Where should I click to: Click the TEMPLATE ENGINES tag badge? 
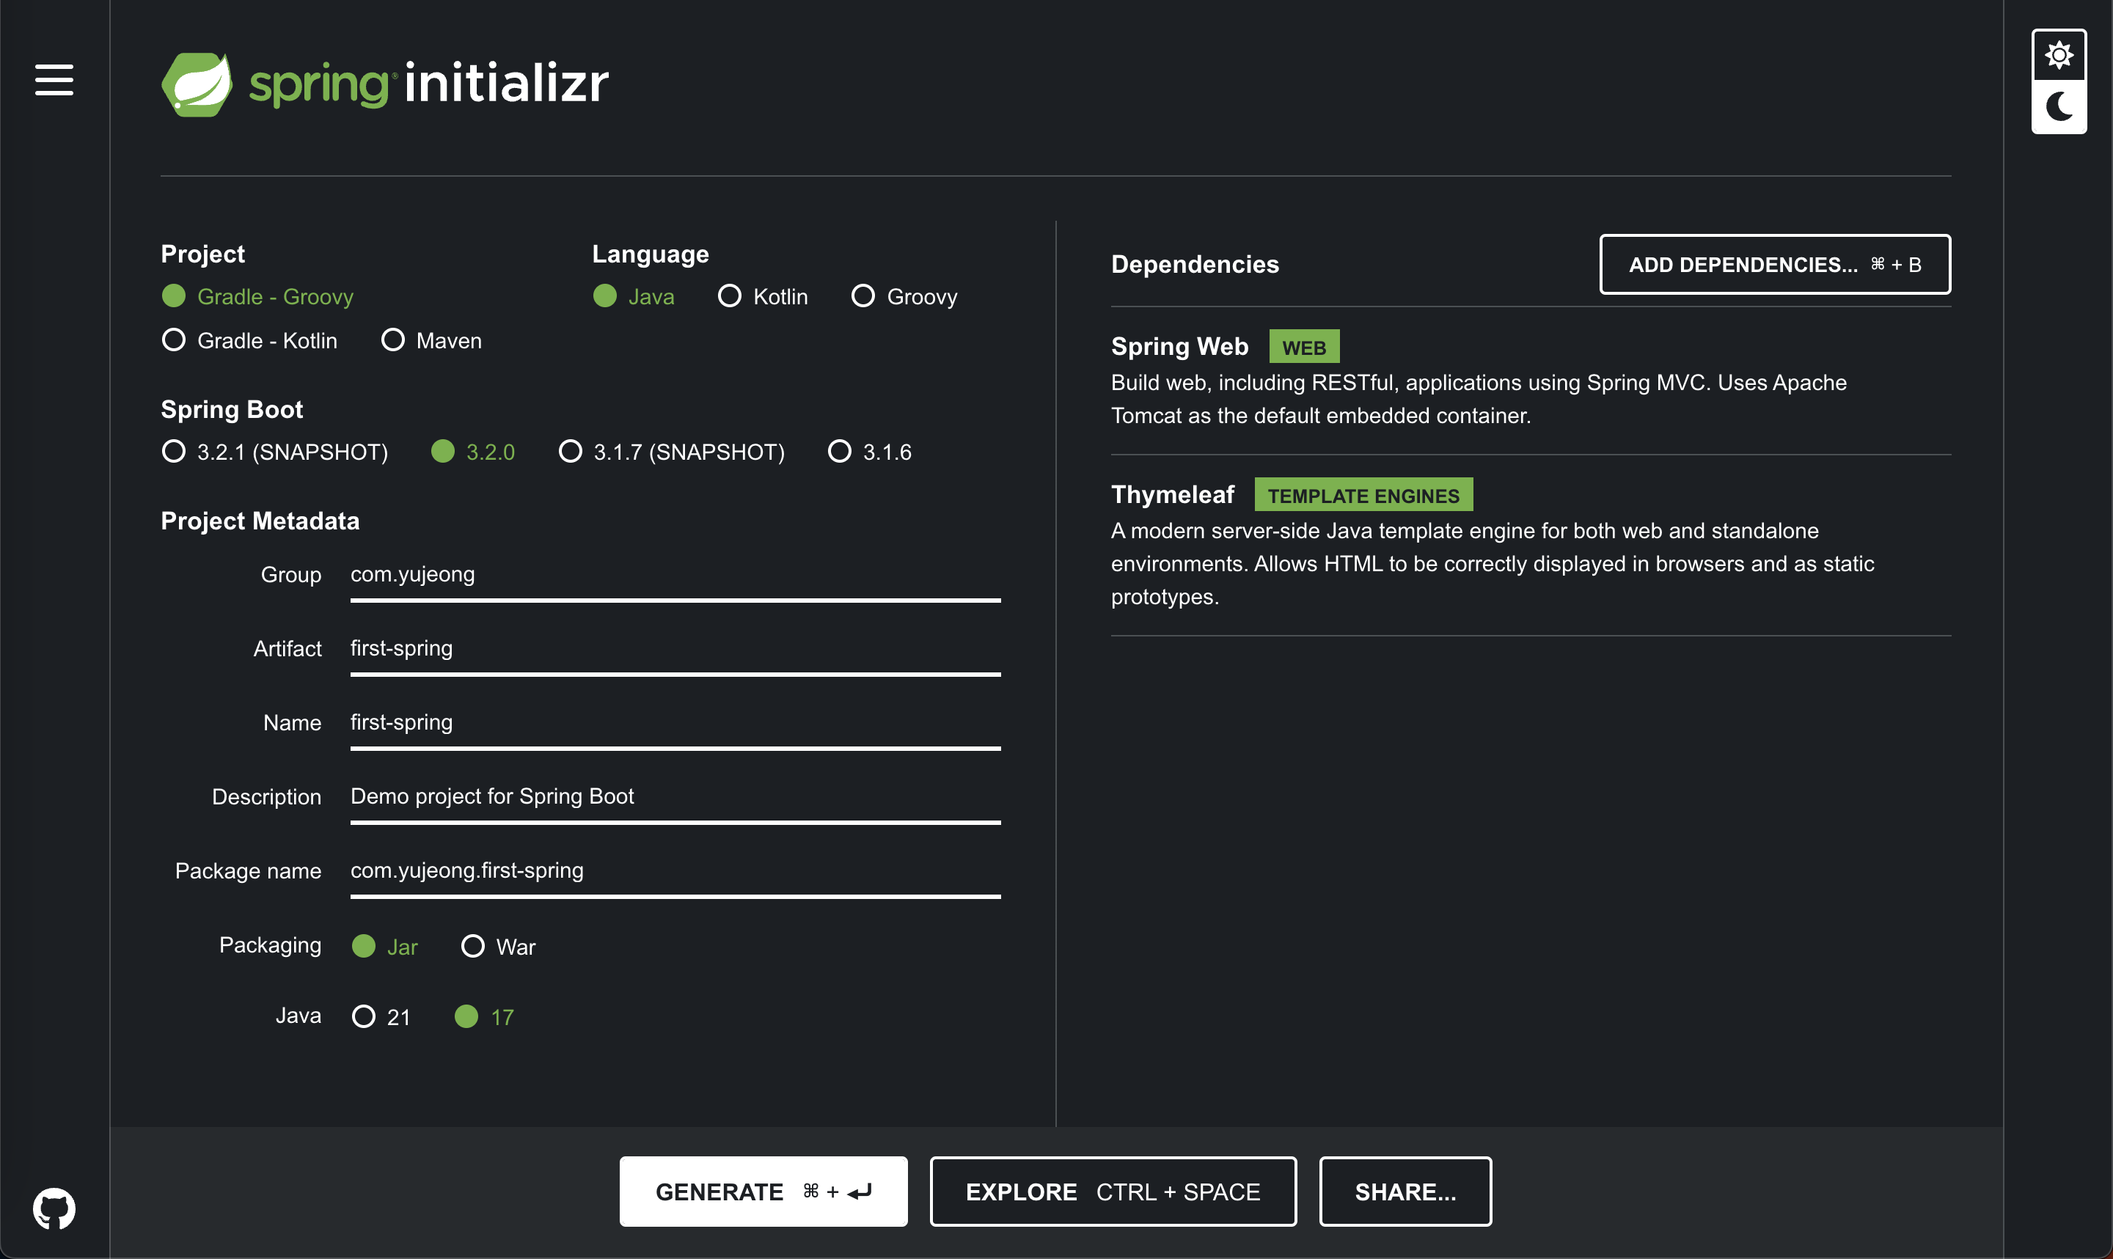pos(1363,496)
